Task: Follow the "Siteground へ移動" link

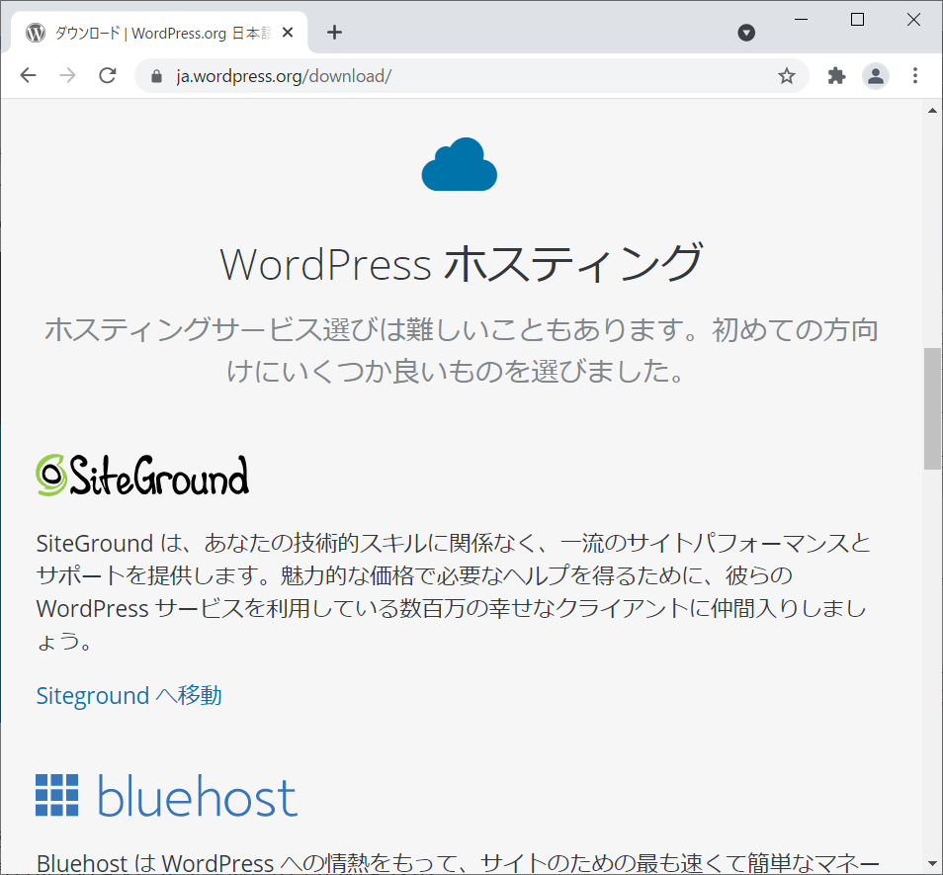Action: (129, 695)
